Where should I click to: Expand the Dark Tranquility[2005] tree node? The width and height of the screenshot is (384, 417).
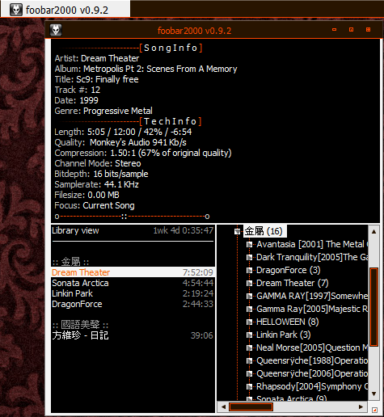(250, 257)
